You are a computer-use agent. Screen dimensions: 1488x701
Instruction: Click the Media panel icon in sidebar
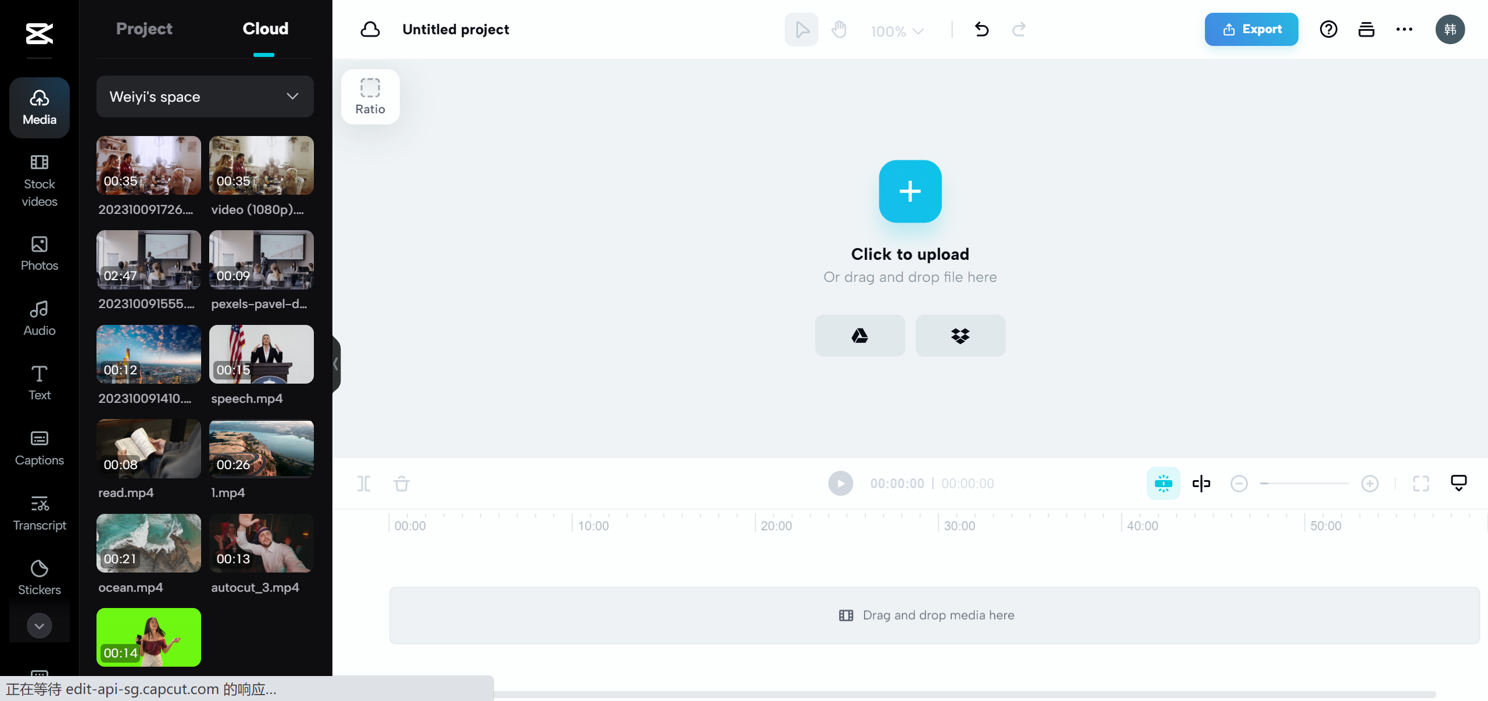pos(39,106)
